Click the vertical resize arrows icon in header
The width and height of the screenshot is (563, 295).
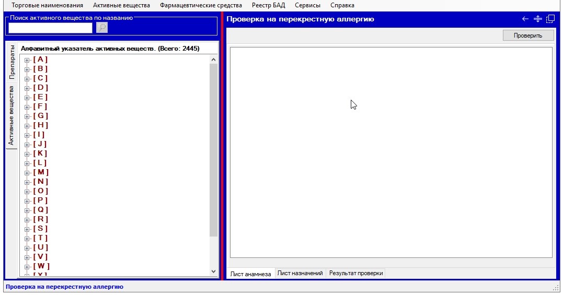click(x=537, y=19)
